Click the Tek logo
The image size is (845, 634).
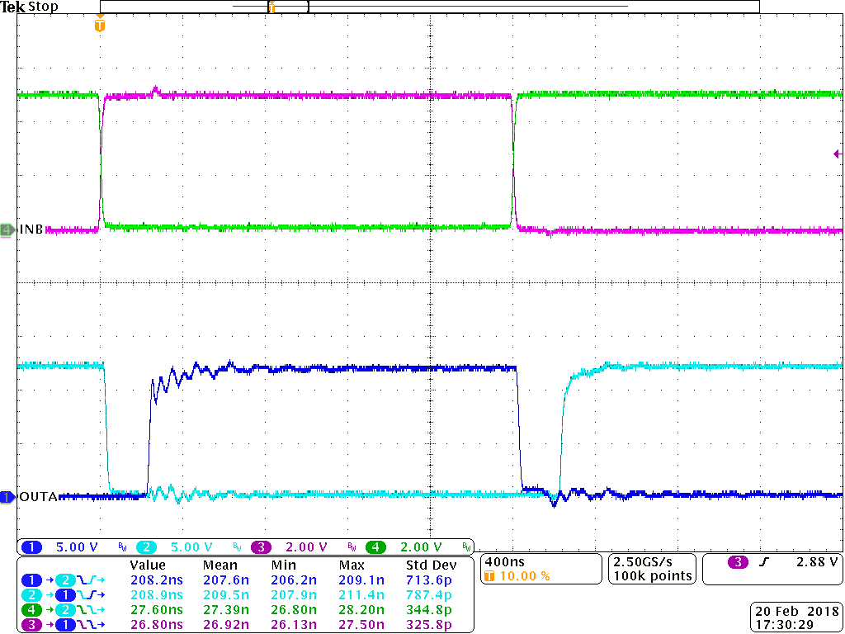pyautogui.click(x=12, y=7)
